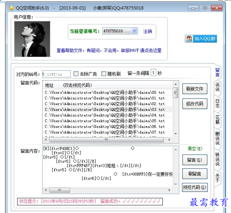
Task: Click the 预览代码 (S) button
Action: coord(195,187)
